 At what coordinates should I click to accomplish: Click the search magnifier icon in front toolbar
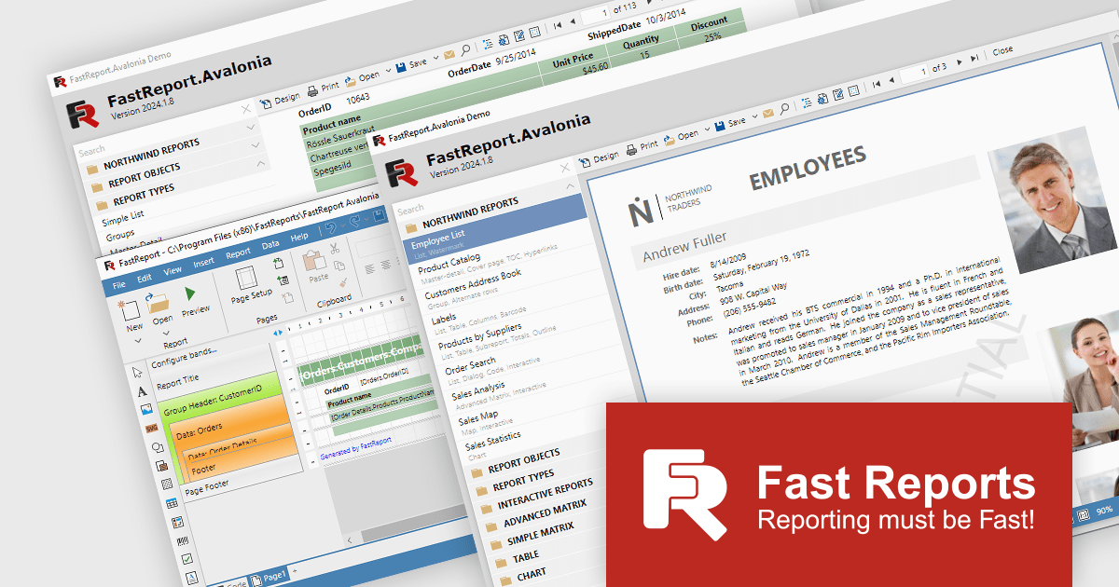point(785,110)
